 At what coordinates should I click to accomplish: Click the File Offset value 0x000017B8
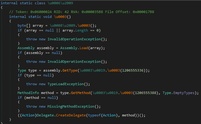[143, 12]
